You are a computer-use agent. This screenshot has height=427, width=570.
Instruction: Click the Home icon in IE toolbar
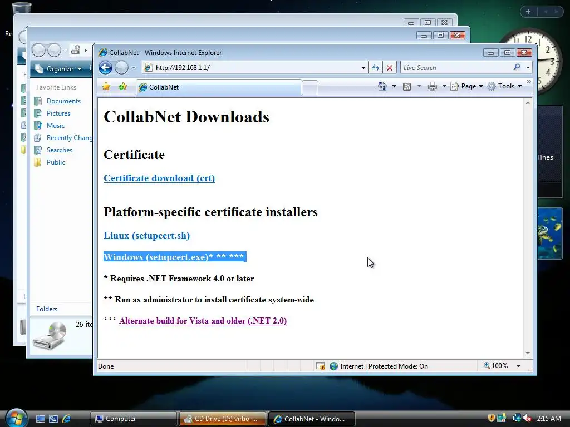[382, 86]
